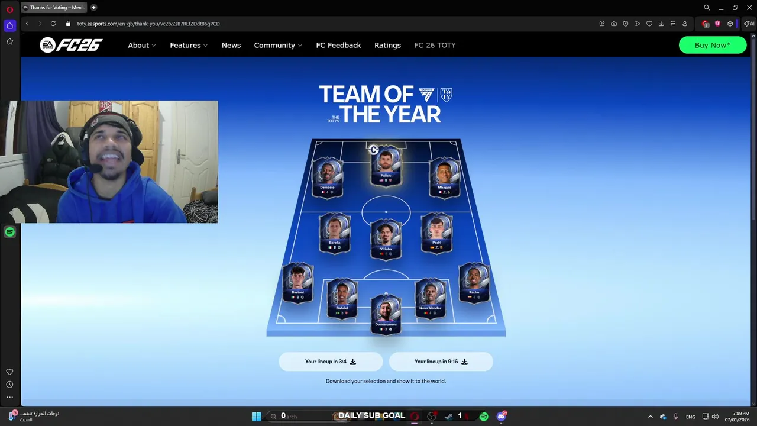
Task: Open the red extension with badge
Action: (705, 24)
